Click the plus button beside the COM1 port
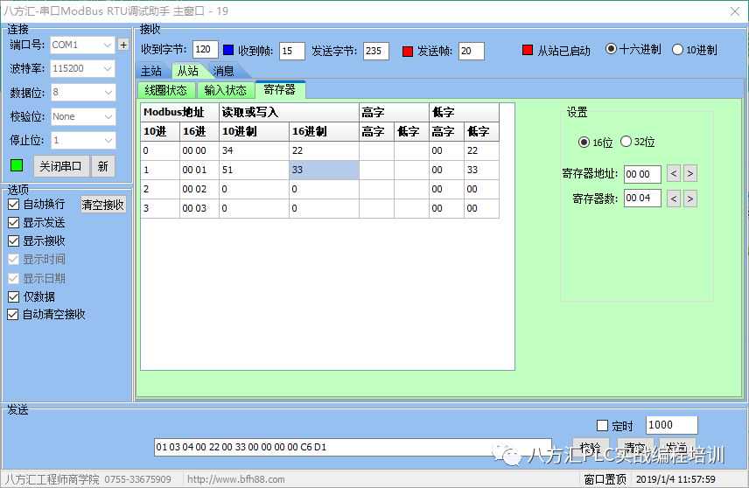The width and height of the screenshot is (749, 488). 123,45
